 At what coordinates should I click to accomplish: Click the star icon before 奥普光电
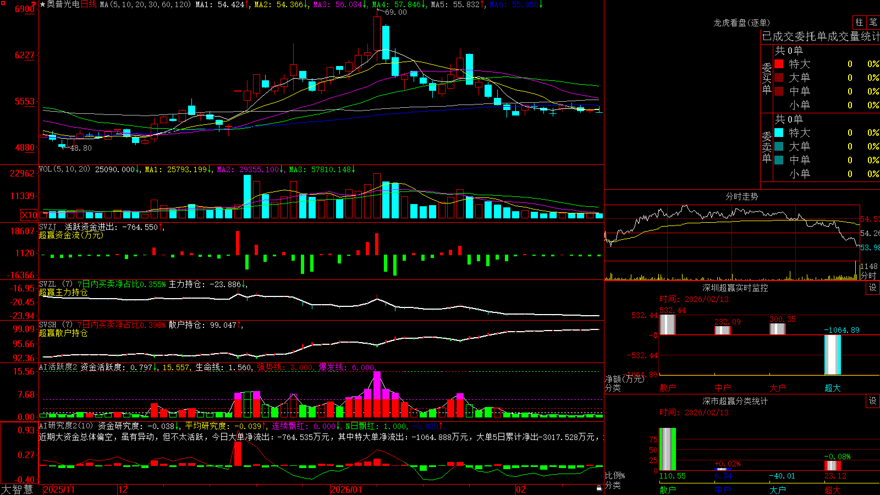[43, 4]
